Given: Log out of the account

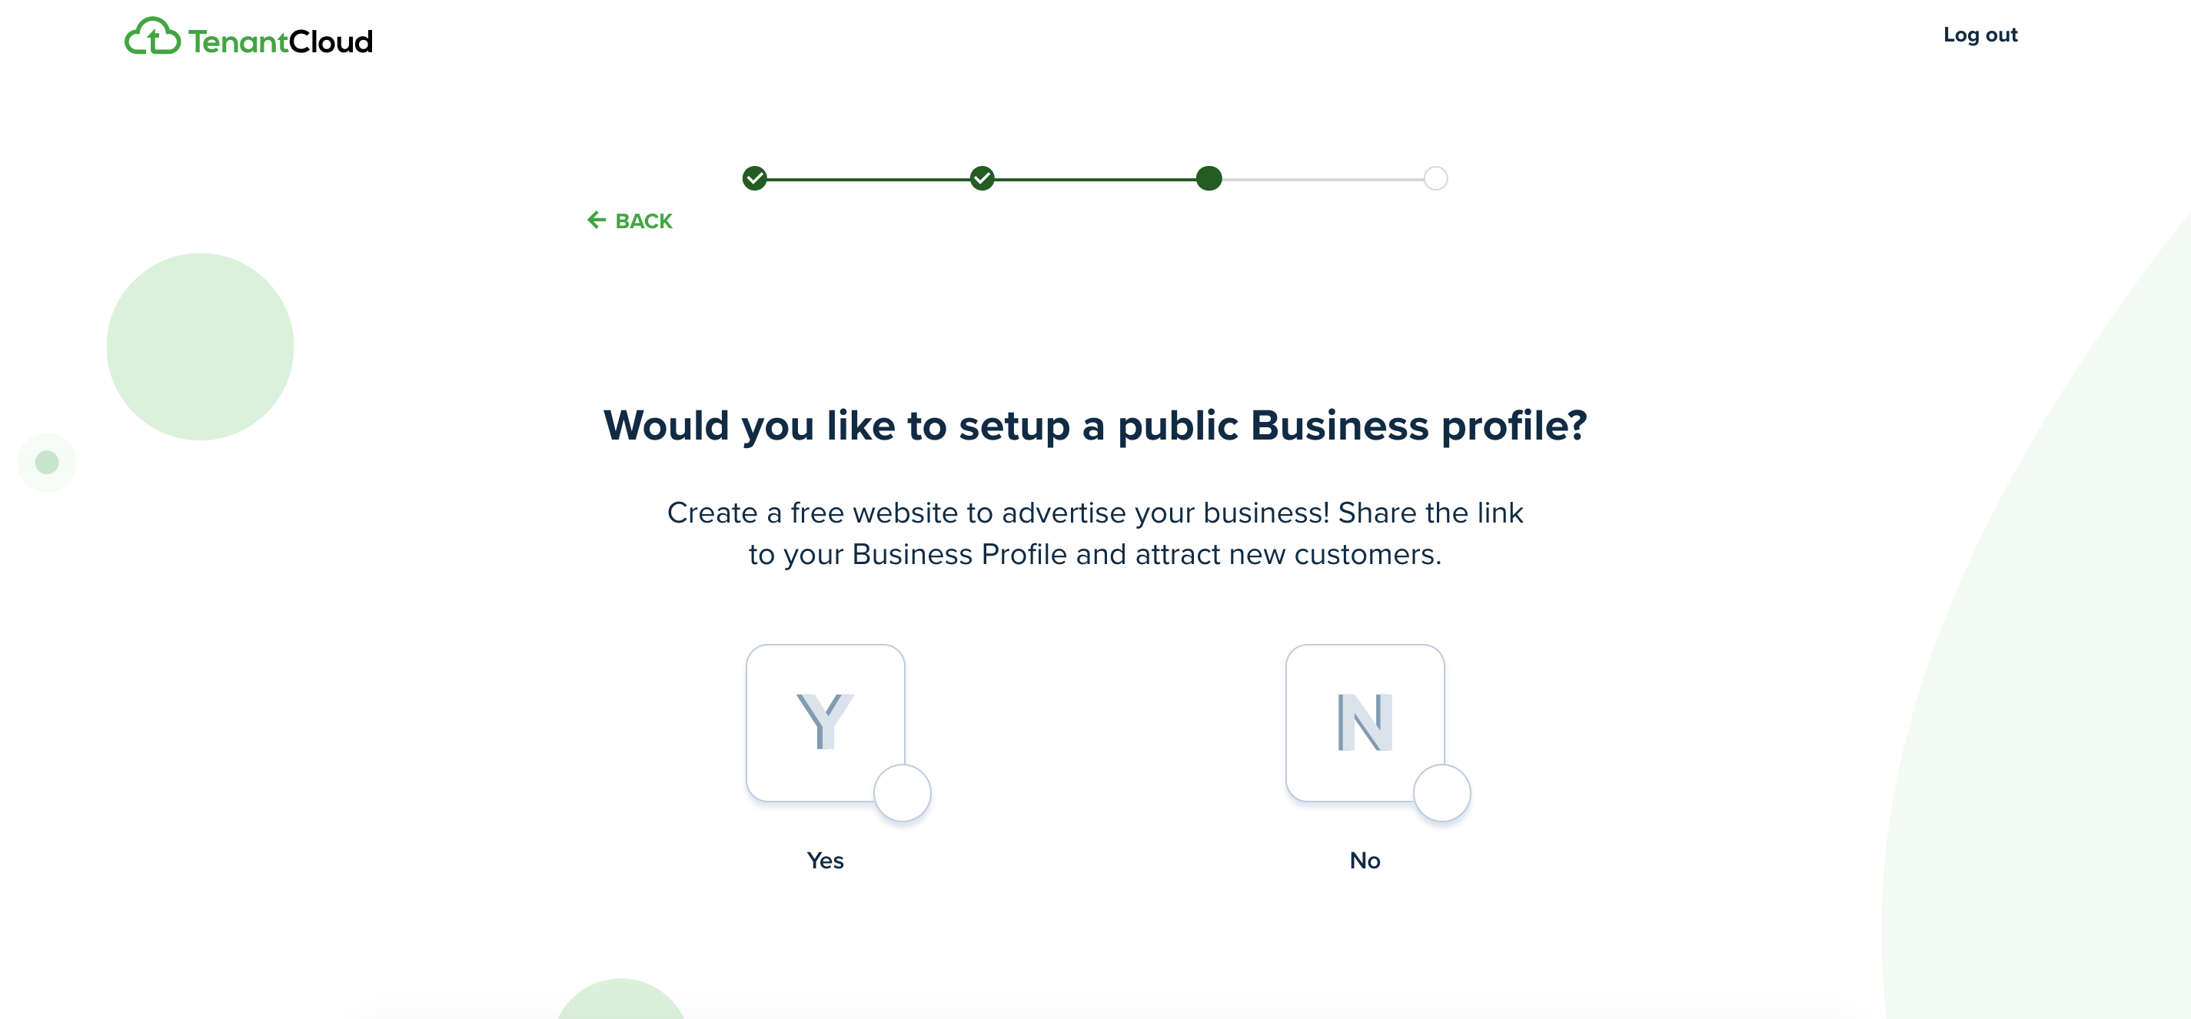Looking at the screenshot, I should click(x=1980, y=35).
